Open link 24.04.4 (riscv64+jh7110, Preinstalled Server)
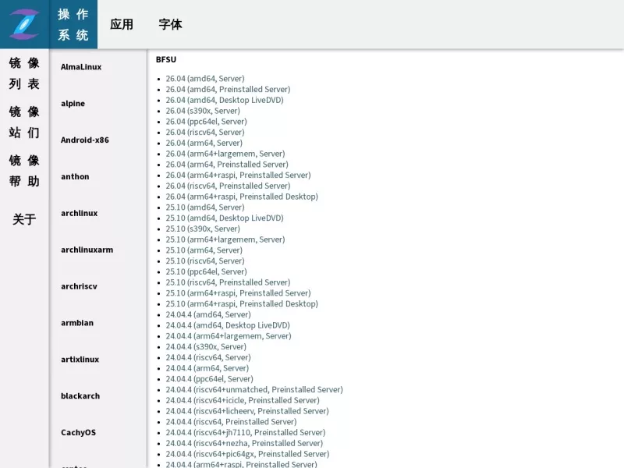 click(246, 434)
